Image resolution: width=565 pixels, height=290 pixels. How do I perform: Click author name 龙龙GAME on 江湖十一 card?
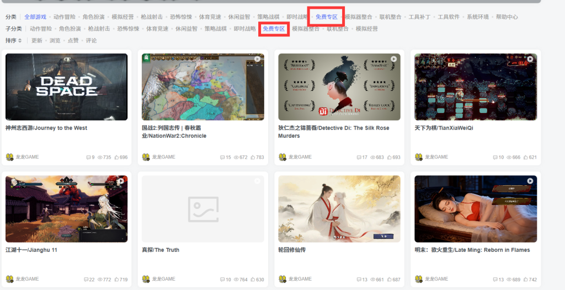(27, 279)
